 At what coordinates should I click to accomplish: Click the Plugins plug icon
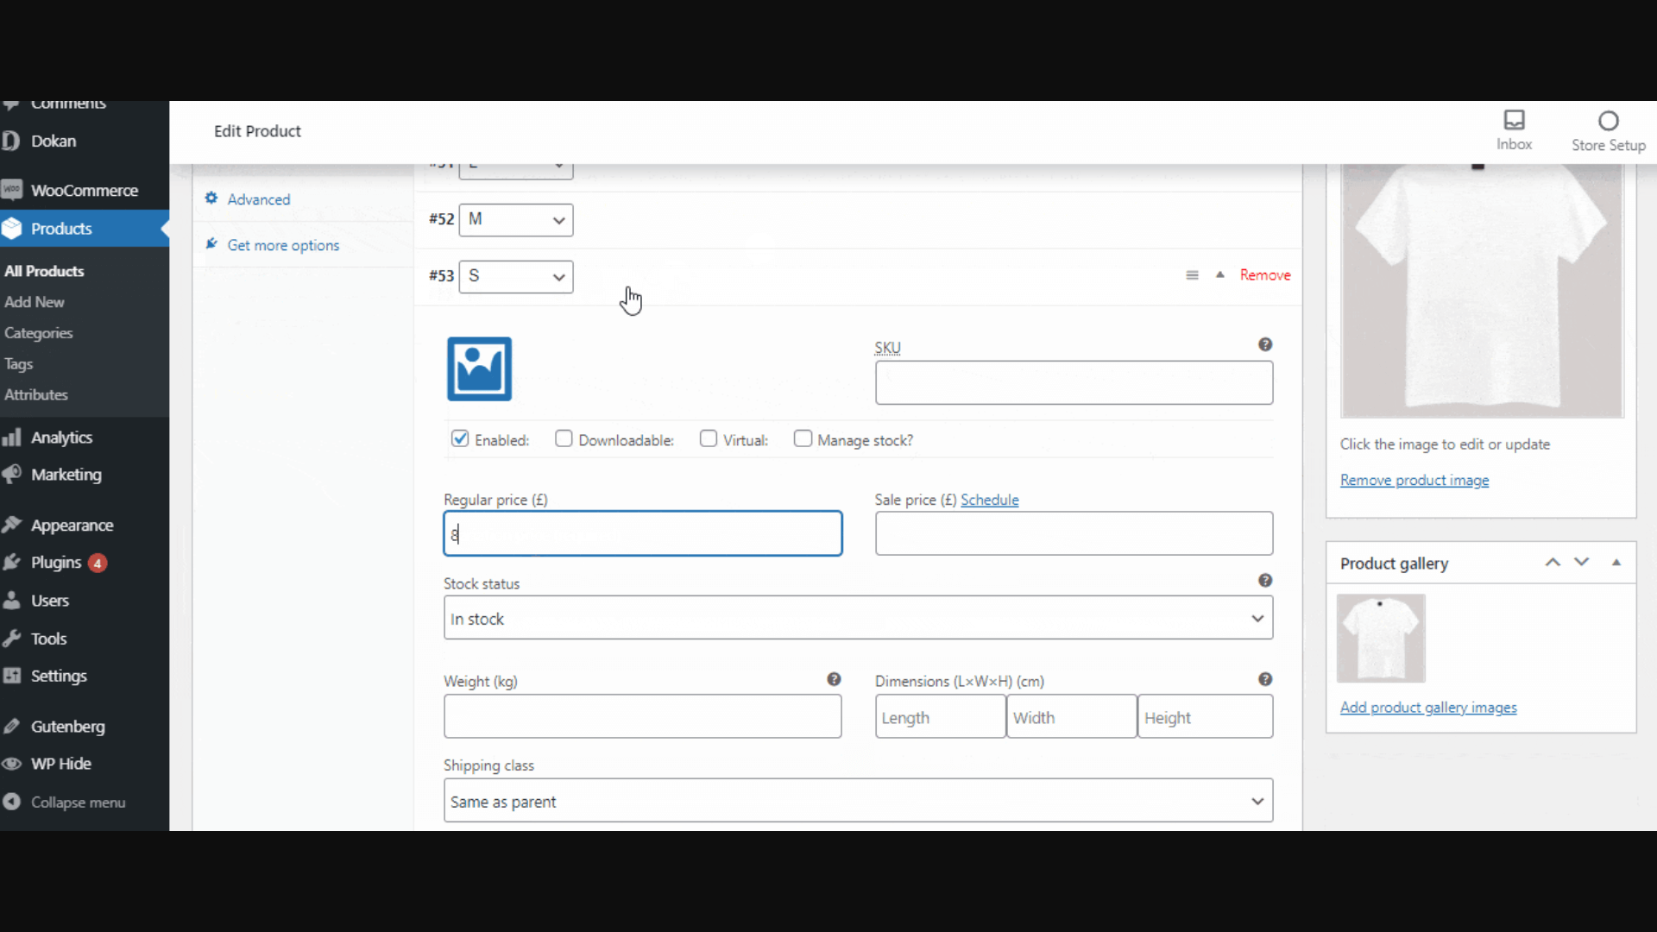point(11,563)
